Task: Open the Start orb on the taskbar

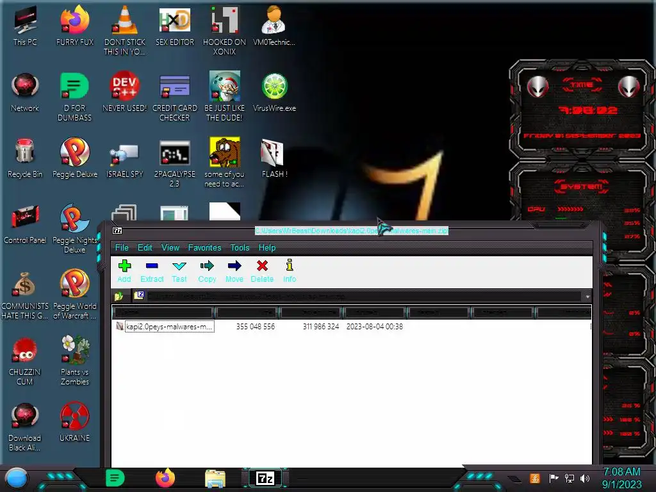Action: pos(16,479)
